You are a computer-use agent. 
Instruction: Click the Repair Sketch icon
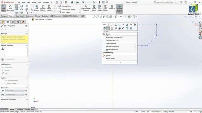click(x=94, y=8)
